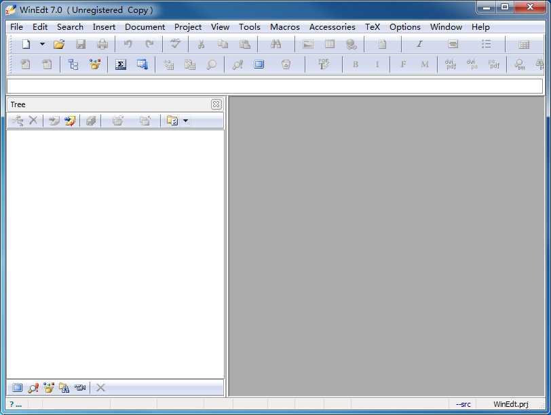Open the Help menu
Viewport: 551px width, 415px height.
480,27
